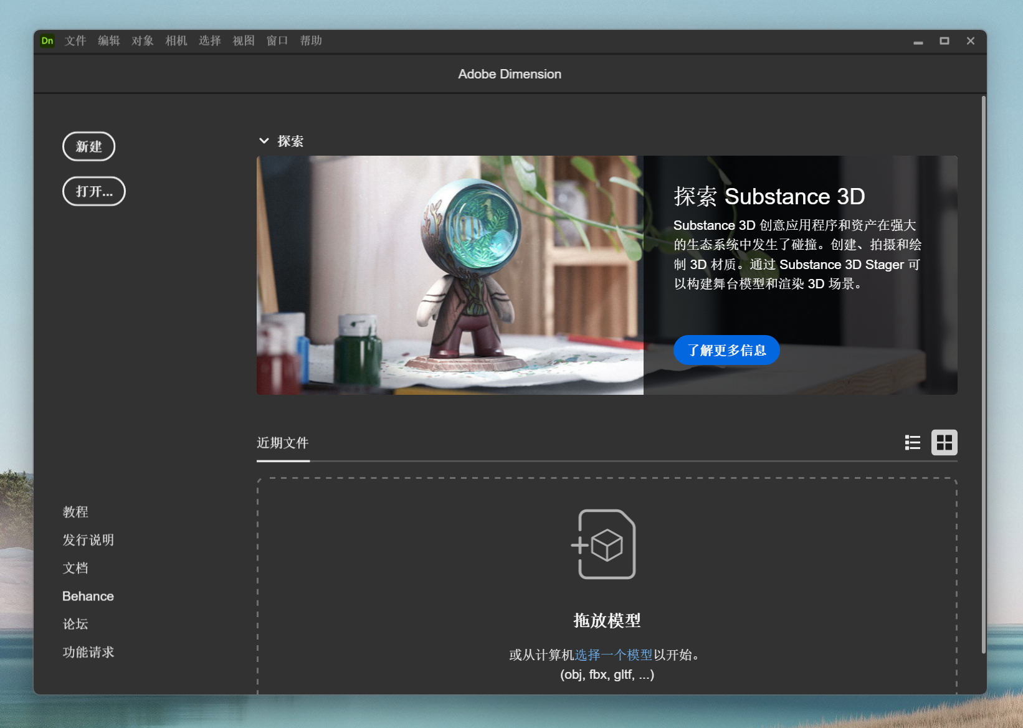This screenshot has width=1023, height=728.
Task: Switch recent files to grid view
Action: click(x=944, y=443)
